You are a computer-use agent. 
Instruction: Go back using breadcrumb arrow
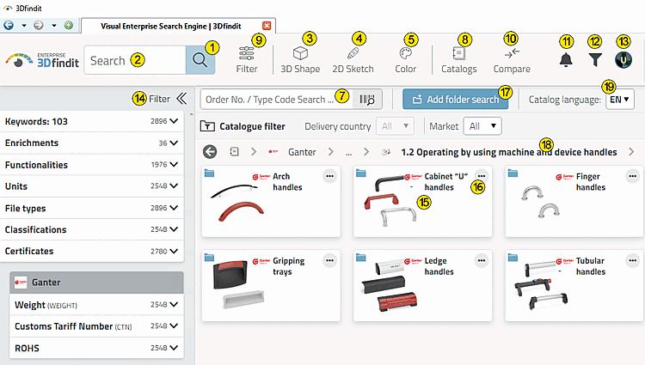[210, 152]
